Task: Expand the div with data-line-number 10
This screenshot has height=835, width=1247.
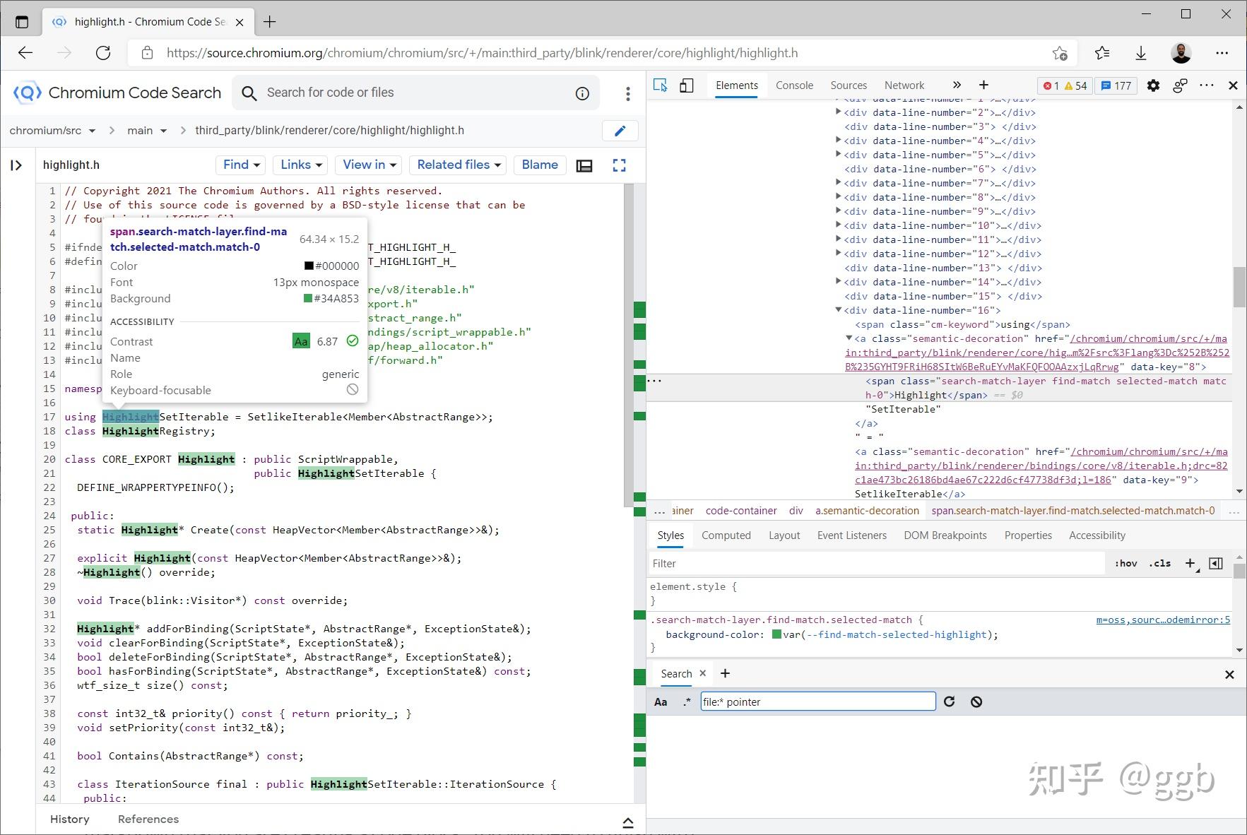Action: 838,225
